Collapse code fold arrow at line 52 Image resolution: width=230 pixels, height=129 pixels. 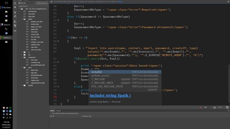pyautogui.click(x=58, y=20)
